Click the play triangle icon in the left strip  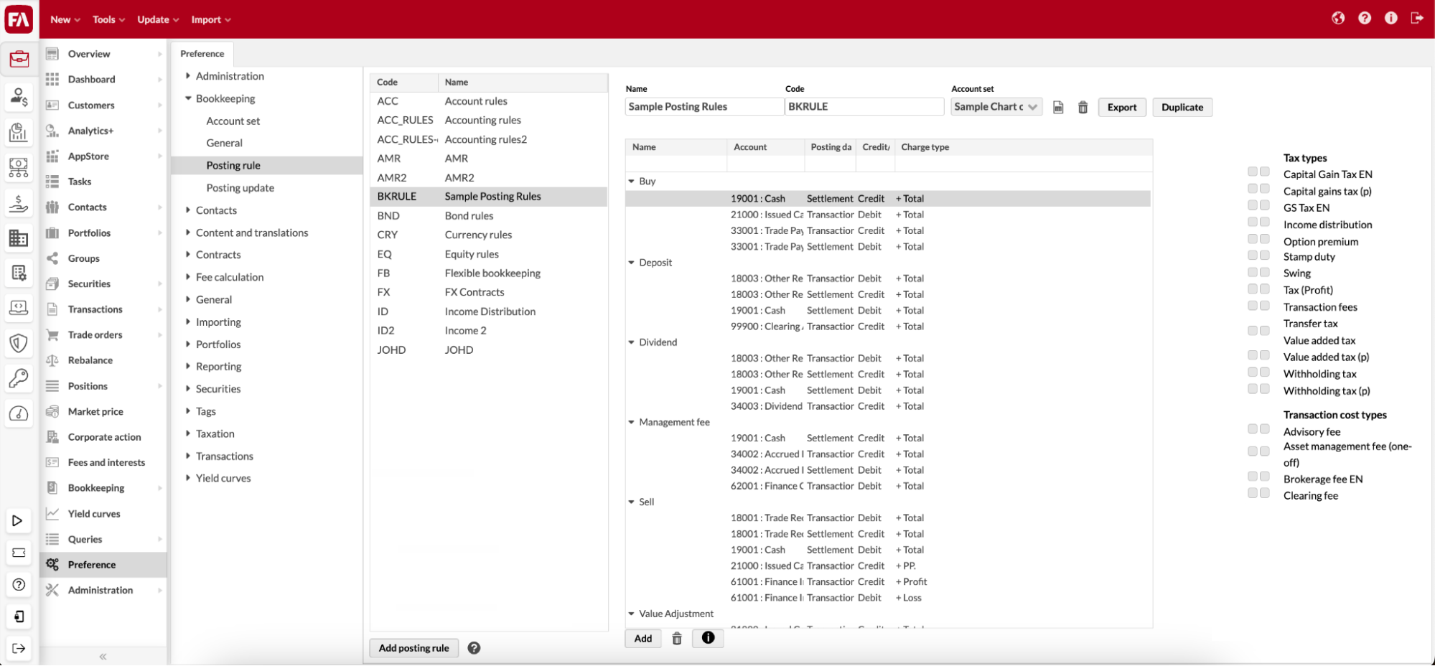(18, 520)
